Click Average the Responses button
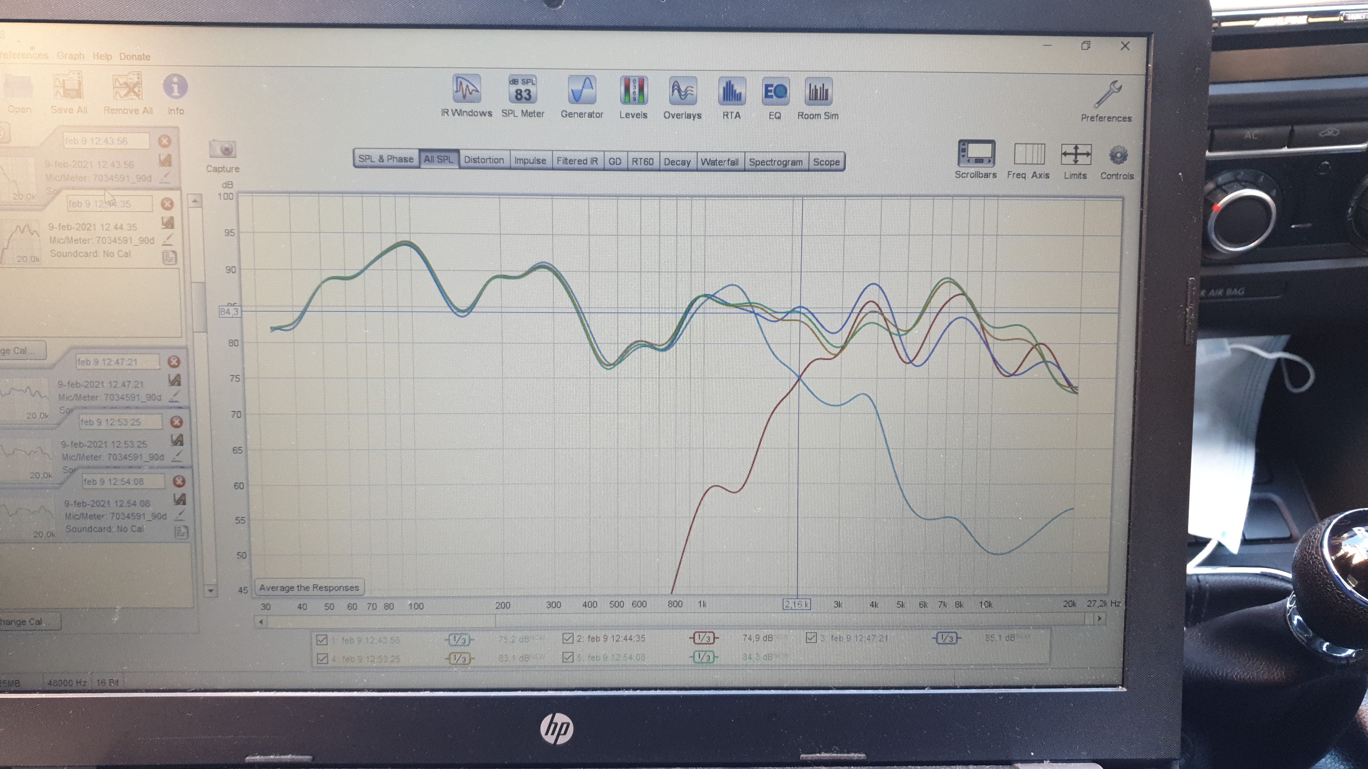The height and width of the screenshot is (769, 1368). pos(309,587)
